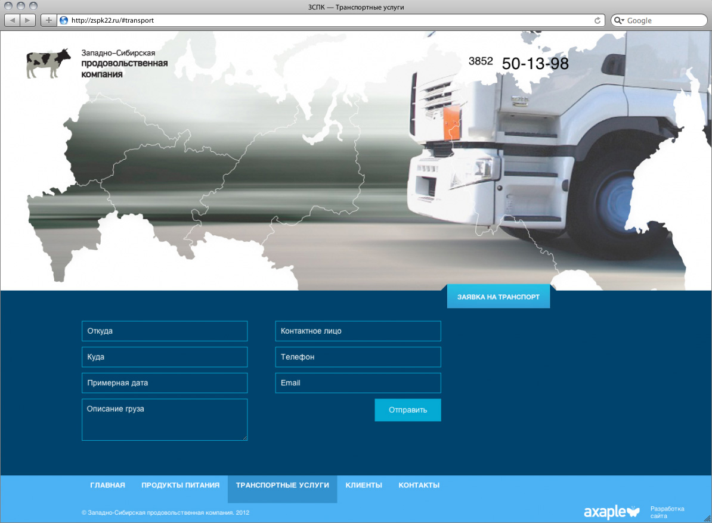This screenshot has width=712, height=523.
Task: Open the Главная menu item
Action: [x=107, y=485]
